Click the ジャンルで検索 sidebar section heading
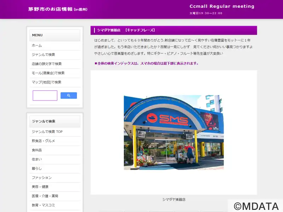 (55, 122)
